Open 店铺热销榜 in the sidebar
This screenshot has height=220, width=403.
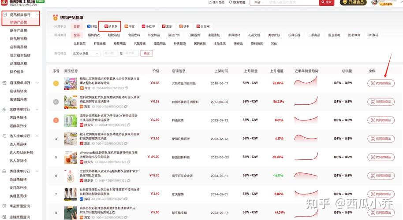(18, 91)
